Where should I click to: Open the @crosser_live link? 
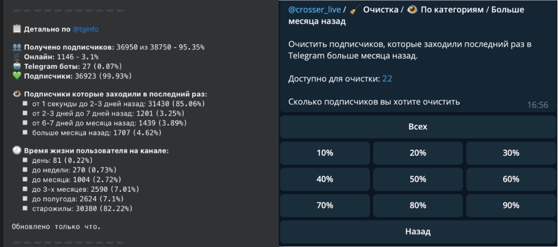(315, 10)
